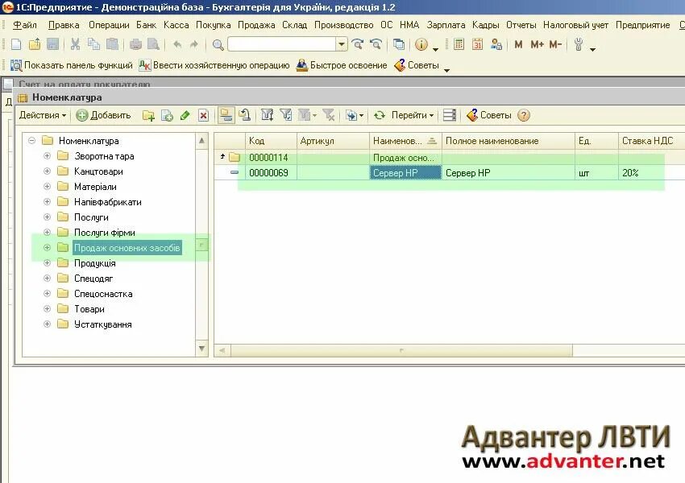
Task: Click Показать панель функций button
Action: 72,65
